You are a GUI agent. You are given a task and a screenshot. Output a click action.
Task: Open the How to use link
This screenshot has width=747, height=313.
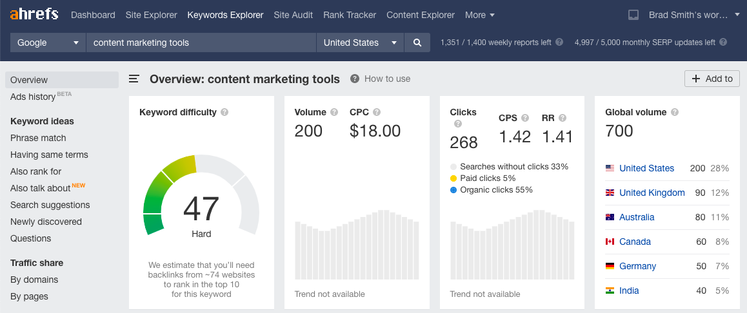(387, 79)
